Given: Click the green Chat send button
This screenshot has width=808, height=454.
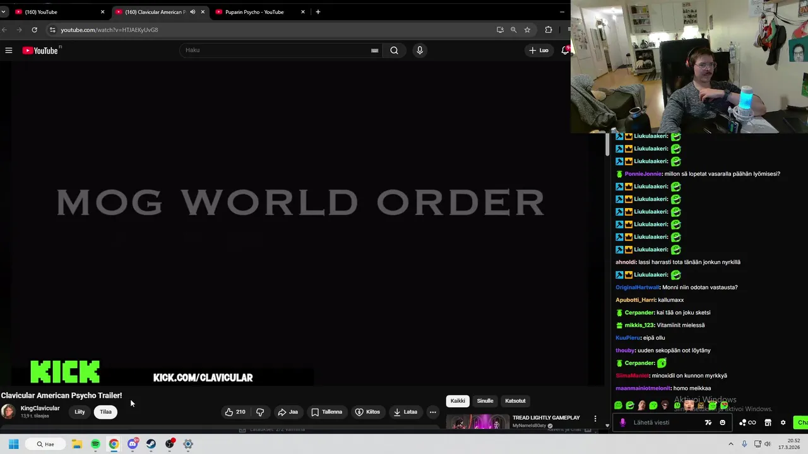Looking at the screenshot, I should point(802,422).
